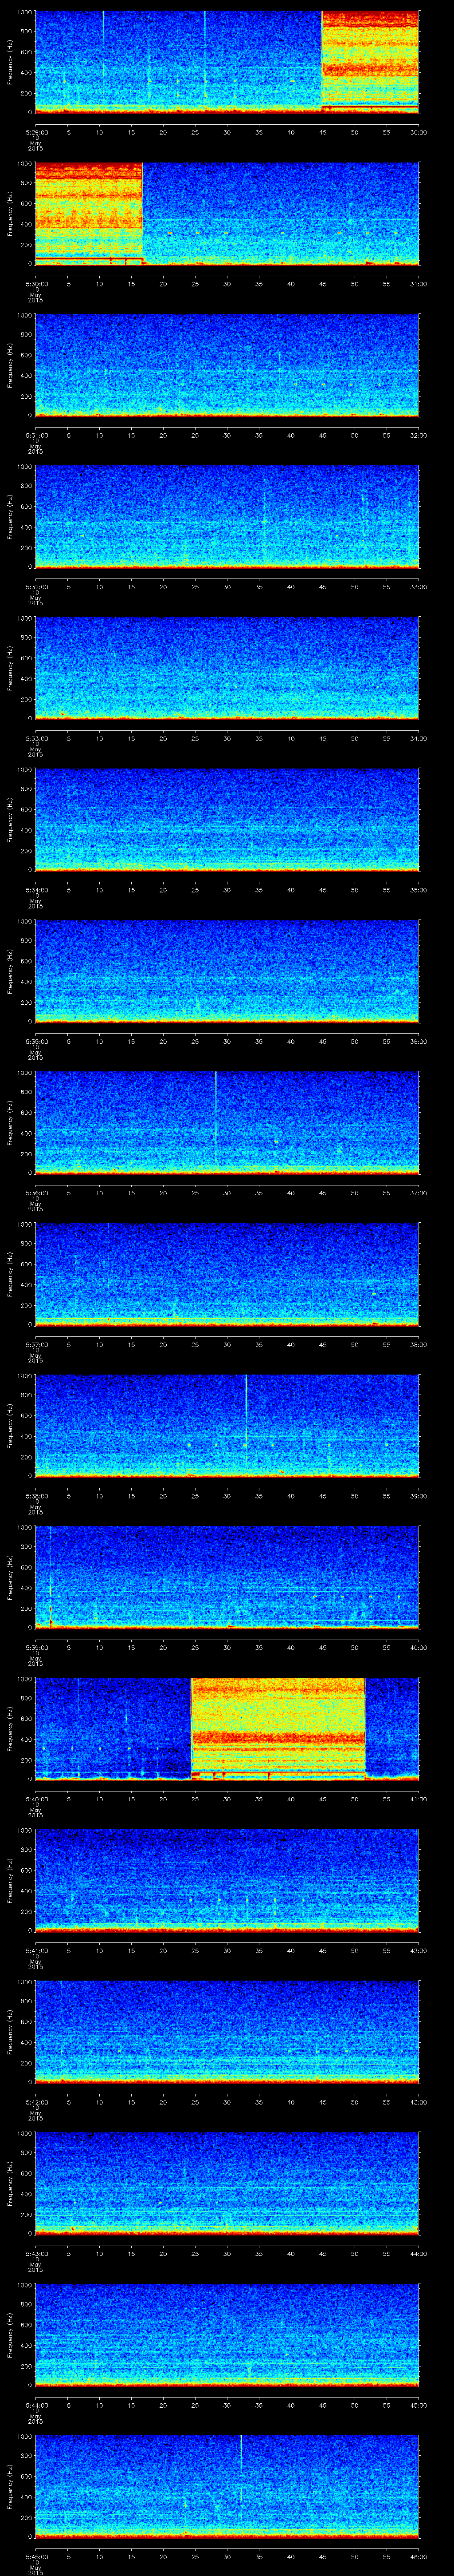Select the 5:34:00 start time label
This screenshot has height=2576, width=454.
(x=36, y=890)
